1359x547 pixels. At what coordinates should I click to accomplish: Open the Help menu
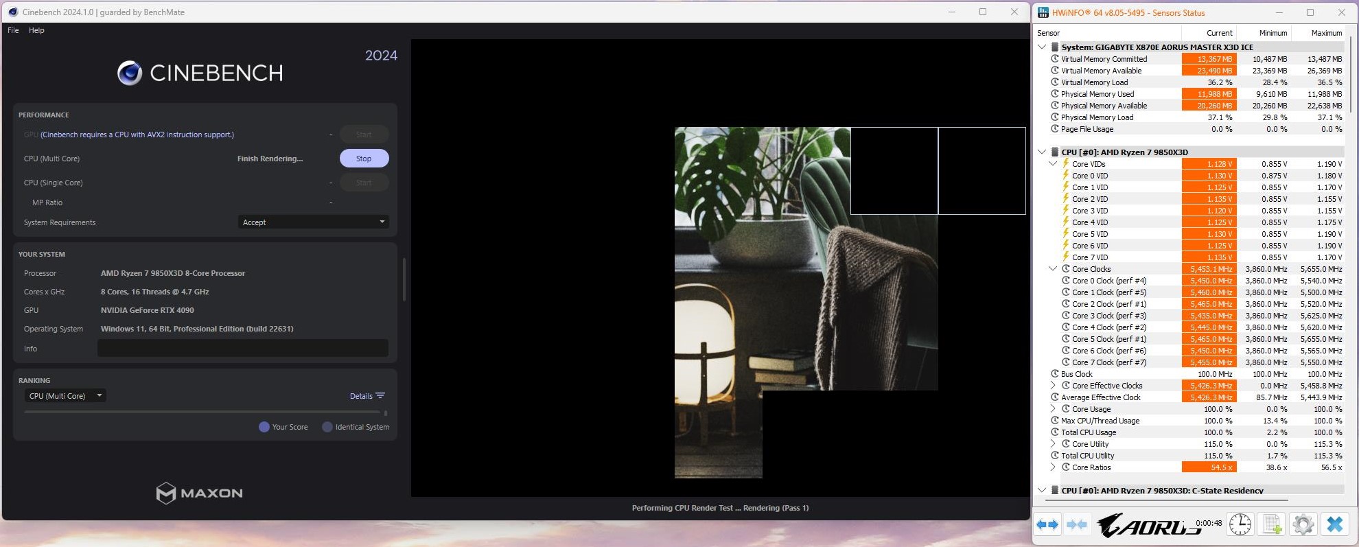(x=36, y=30)
